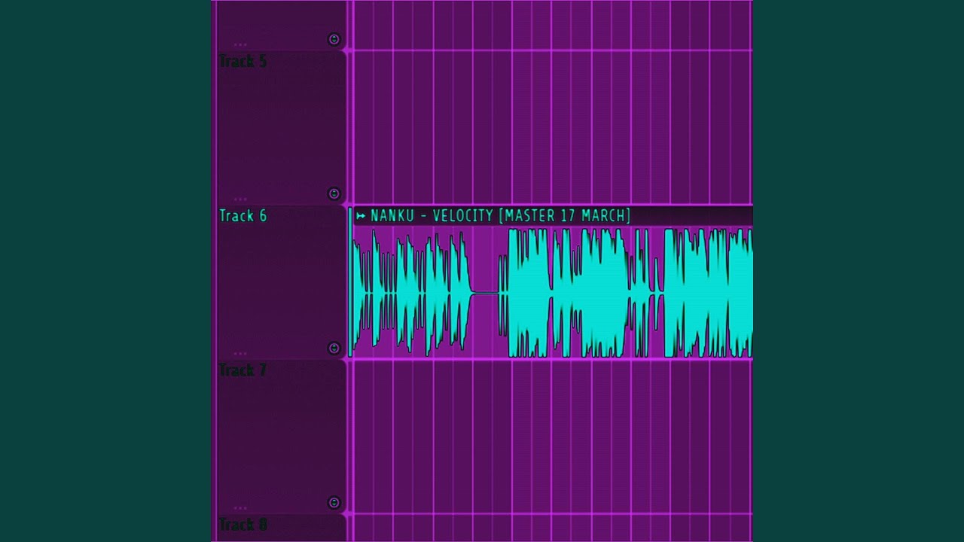Image resolution: width=964 pixels, height=542 pixels.
Task: Select the Track 8 header label
Action: point(243,525)
